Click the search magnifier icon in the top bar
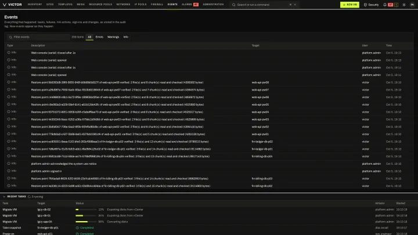 (234, 5)
